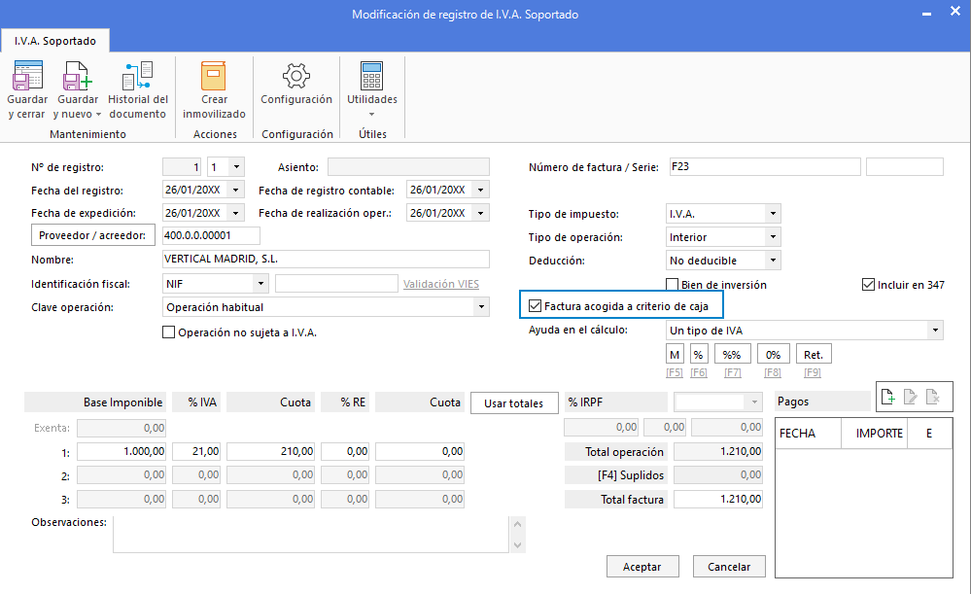Open Historial del documento
The image size is (971, 594).
tap(137, 89)
